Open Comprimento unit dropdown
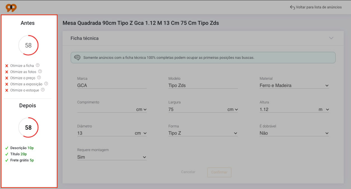Image resolution: width=351 pixels, height=189 pixels. coord(141,110)
